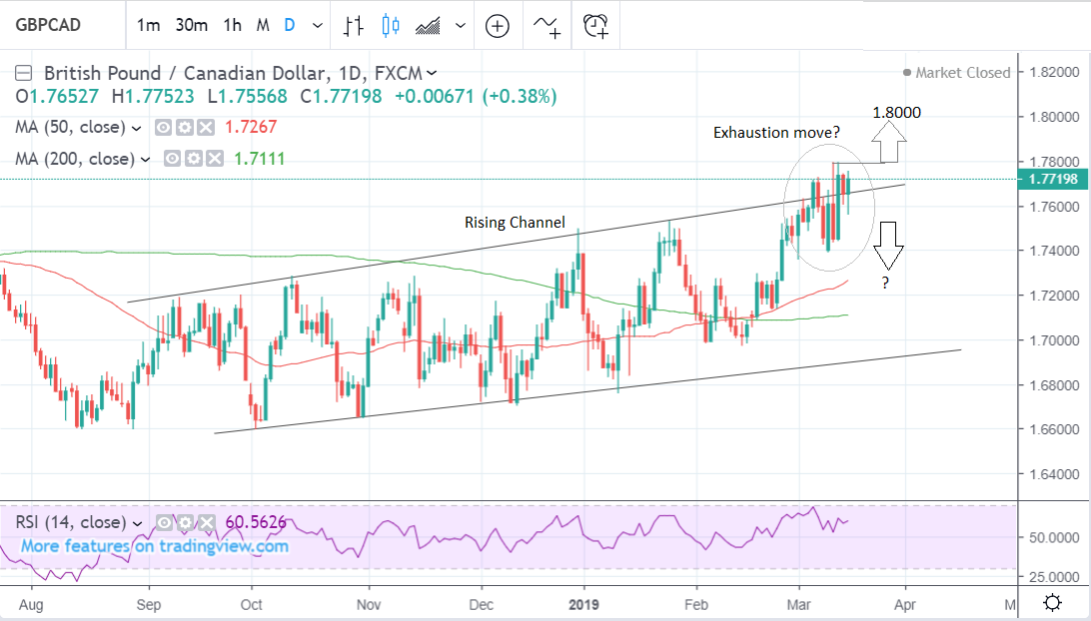Open settings for MA 50 indicator
The height and width of the screenshot is (621, 1091).
click(186, 128)
